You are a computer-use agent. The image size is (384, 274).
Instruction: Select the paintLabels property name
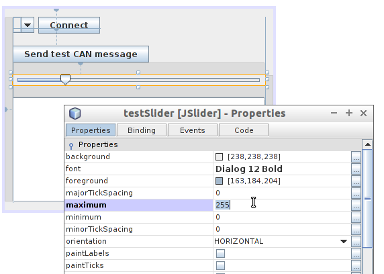[x=87, y=253]
